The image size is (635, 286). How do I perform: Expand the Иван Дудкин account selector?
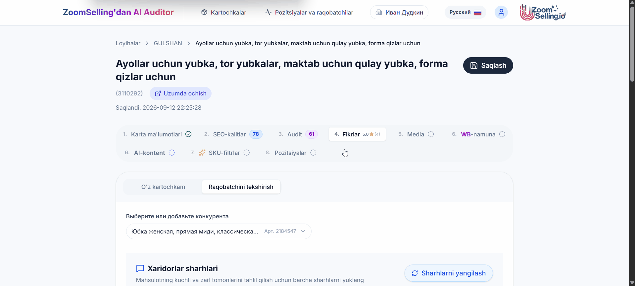(x=399, y=13)
